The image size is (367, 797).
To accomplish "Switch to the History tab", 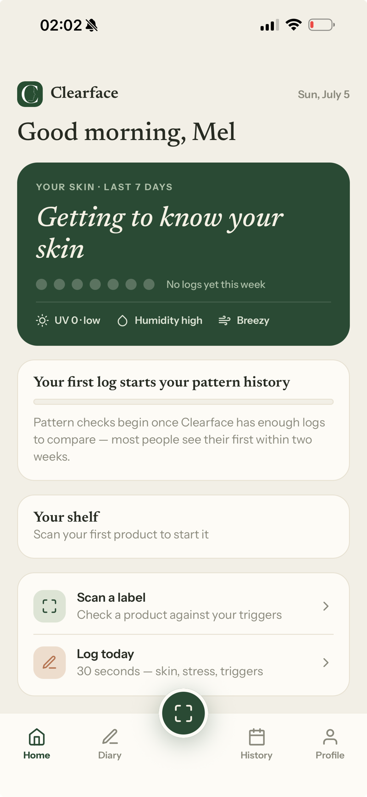I will (256, 744).
